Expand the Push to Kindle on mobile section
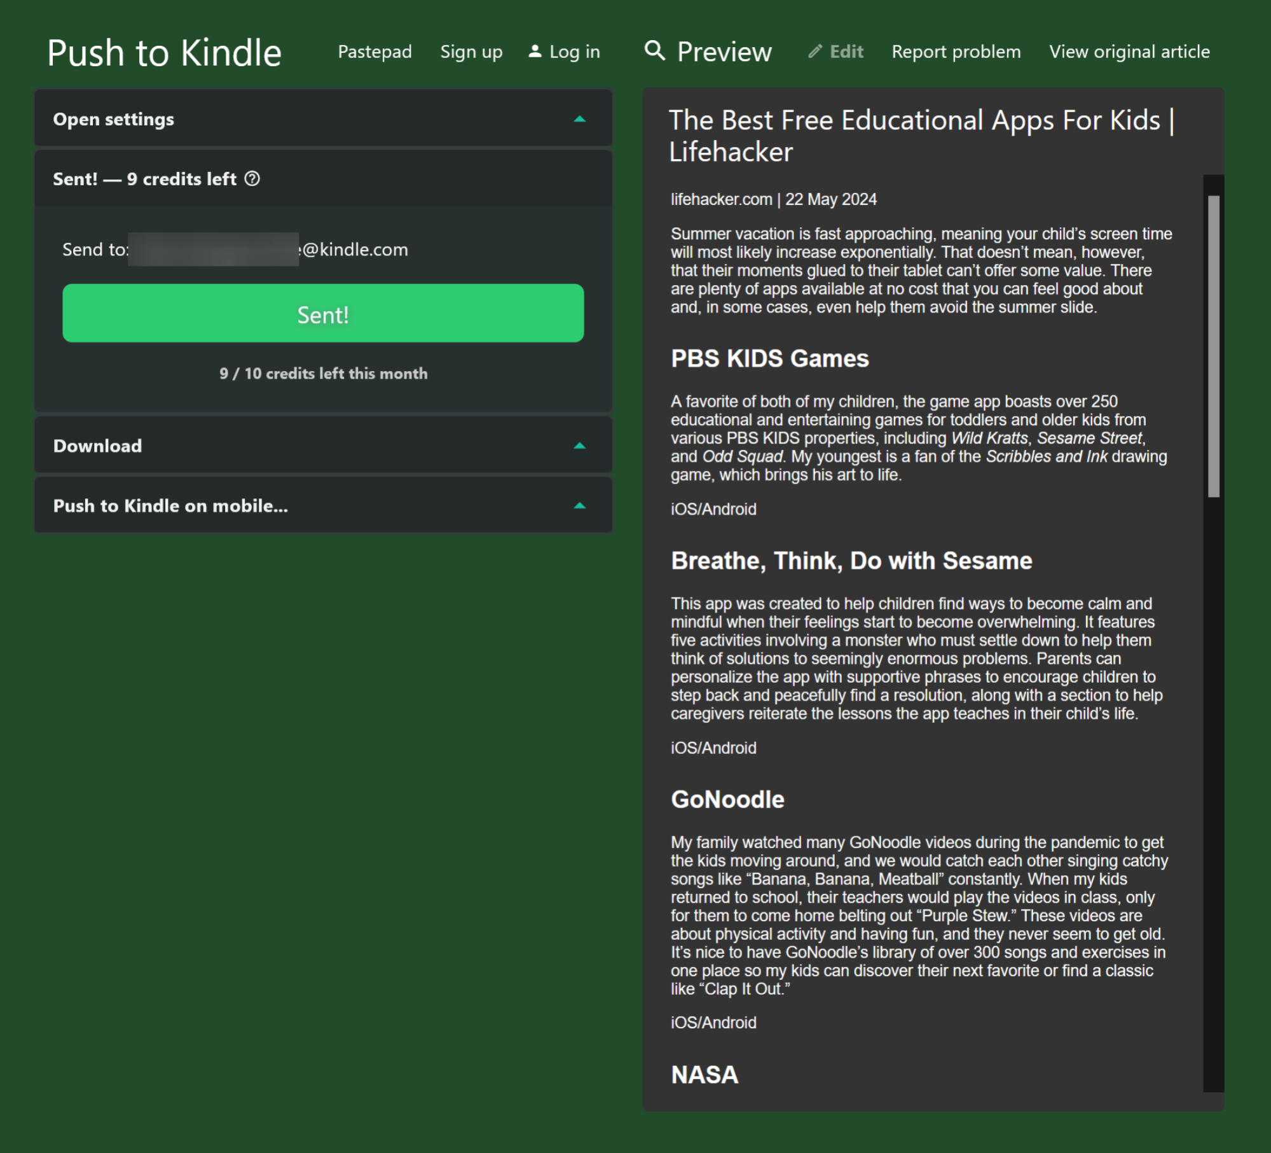1271x1153 pixels. pyautogui.click(x=322, y=505)
